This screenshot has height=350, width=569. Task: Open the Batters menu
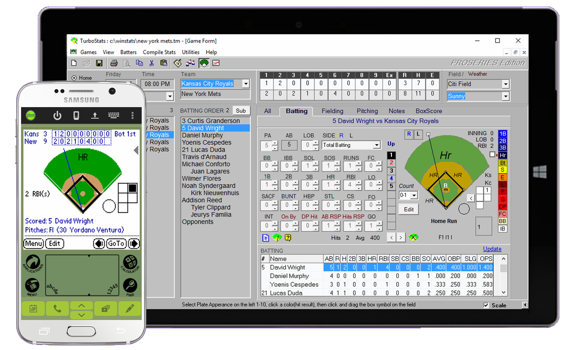pyautogui.click(x=128, y=52)
